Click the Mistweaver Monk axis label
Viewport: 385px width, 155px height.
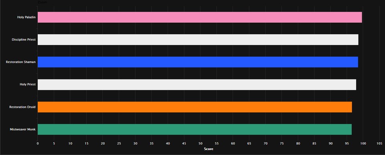pos(22,129)
